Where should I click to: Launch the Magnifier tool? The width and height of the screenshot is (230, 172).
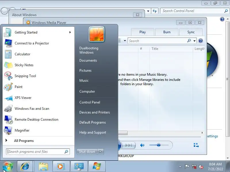(38, 130)
